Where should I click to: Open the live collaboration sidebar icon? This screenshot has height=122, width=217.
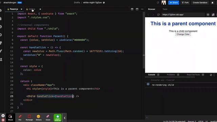pyautogui.click(x=1, y=59)
